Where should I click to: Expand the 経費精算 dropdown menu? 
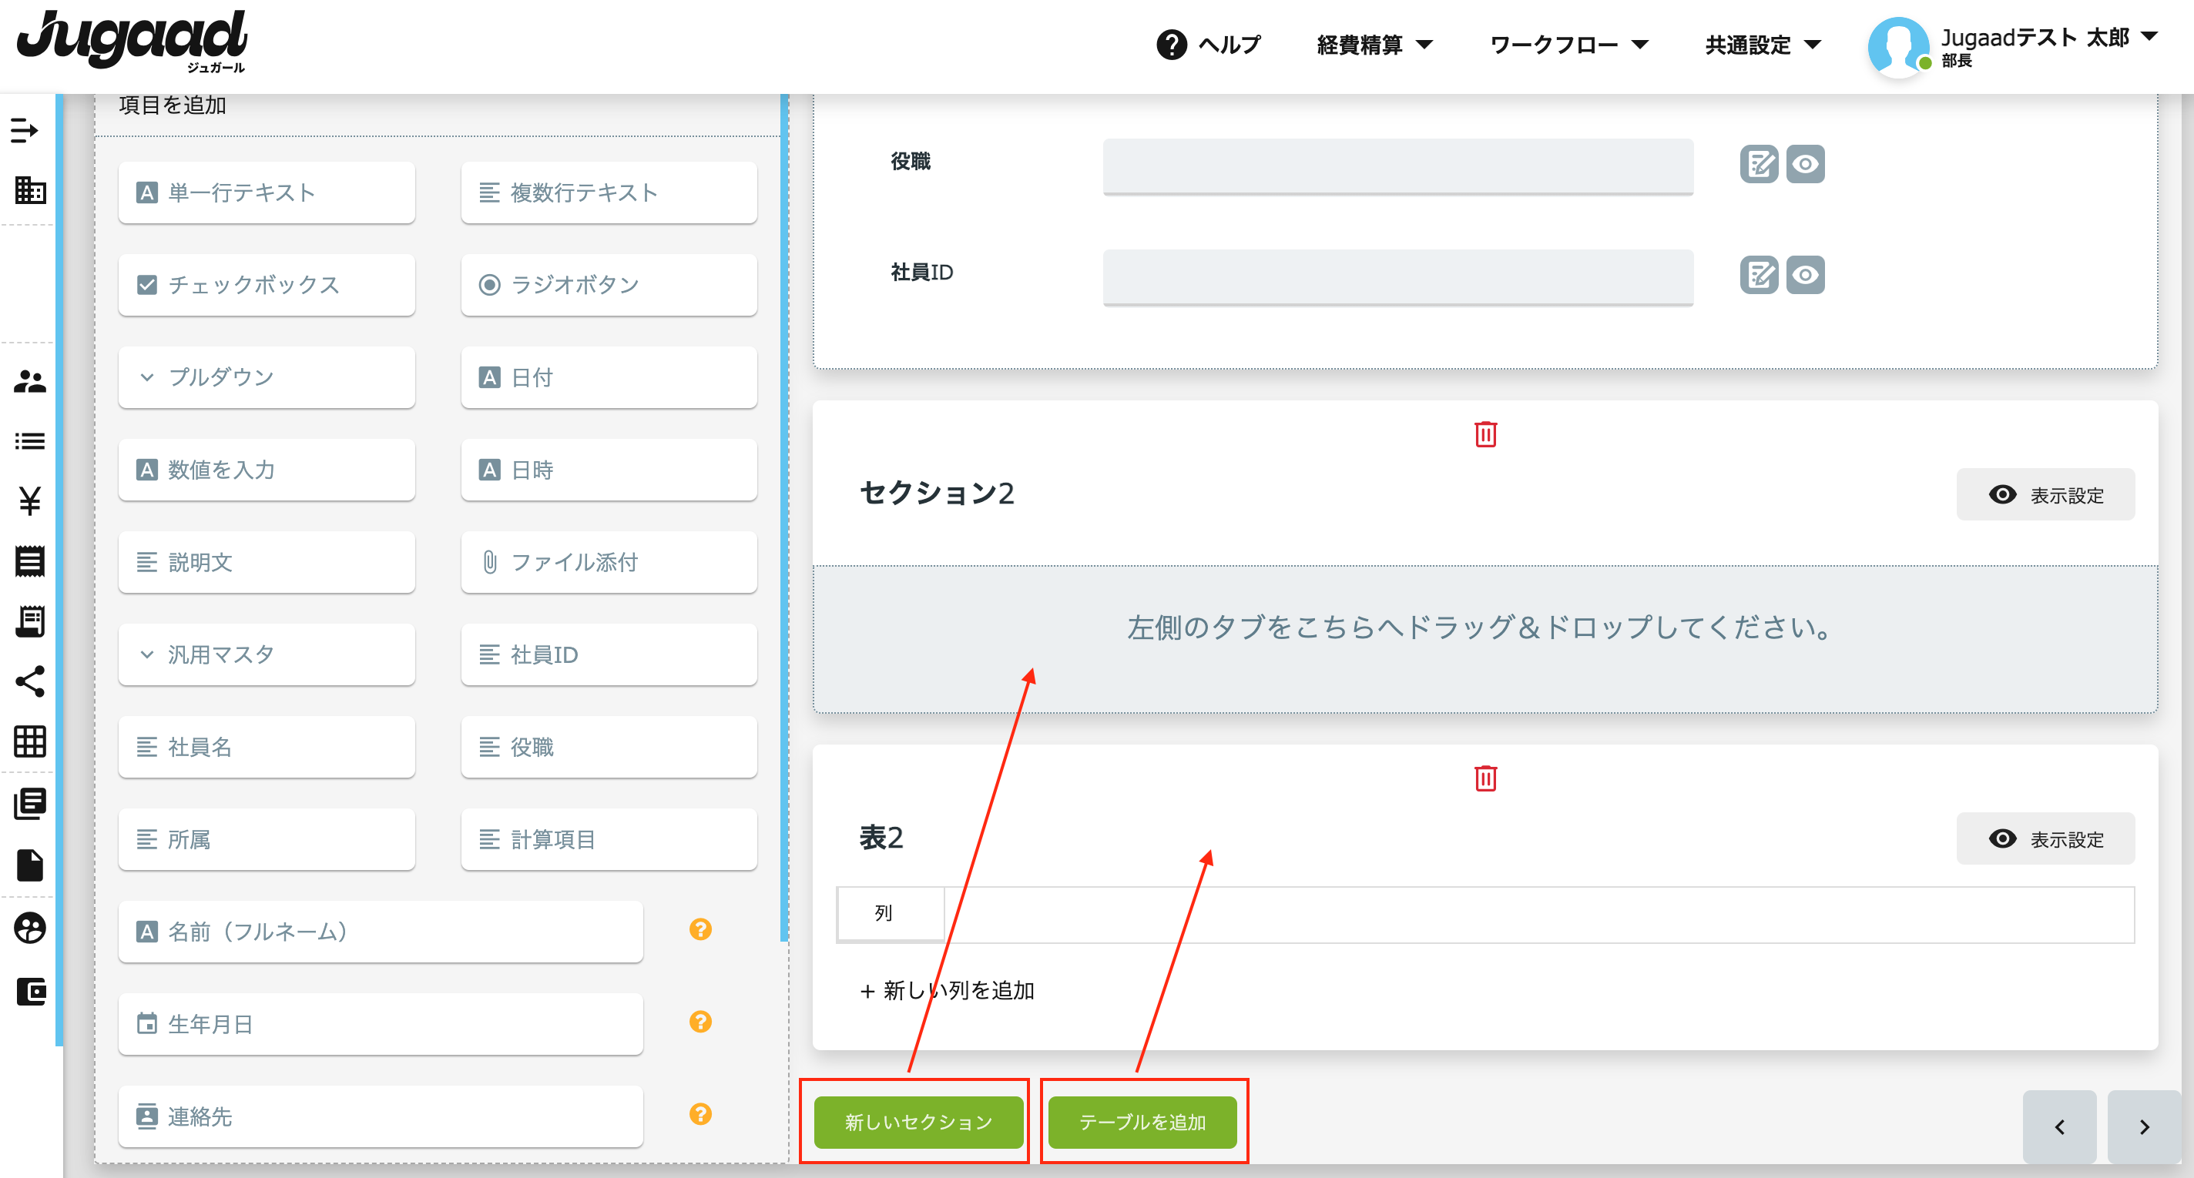pos(1374,44)
